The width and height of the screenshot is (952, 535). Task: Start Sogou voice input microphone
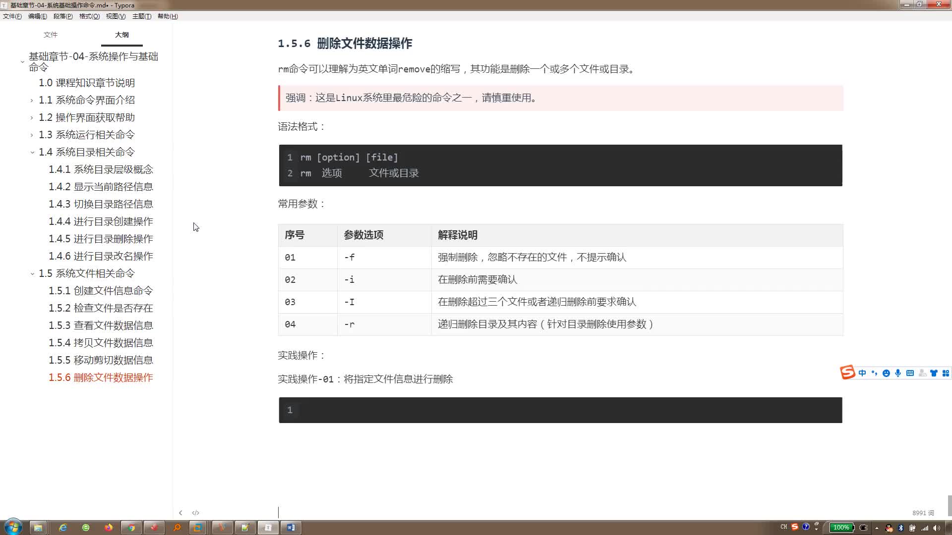click(x=898, y=373)
